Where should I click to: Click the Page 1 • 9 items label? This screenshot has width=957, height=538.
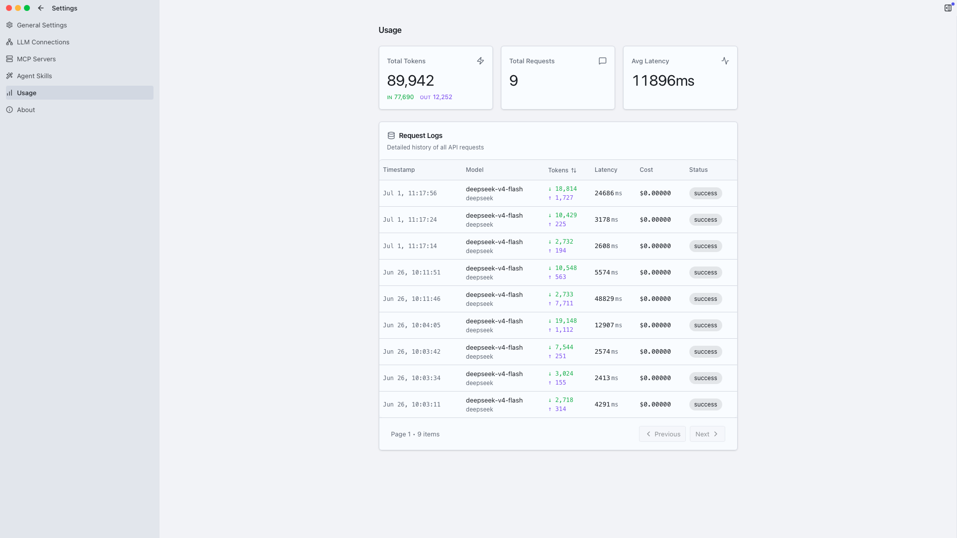click(x=415, y=434)
